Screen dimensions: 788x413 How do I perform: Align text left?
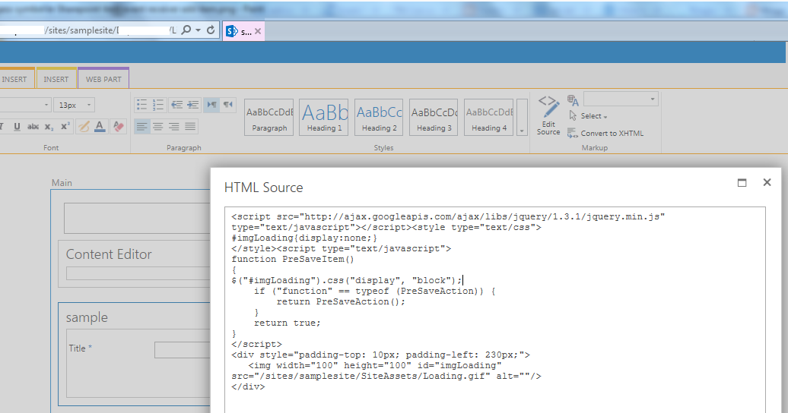[x=142, y=127]
